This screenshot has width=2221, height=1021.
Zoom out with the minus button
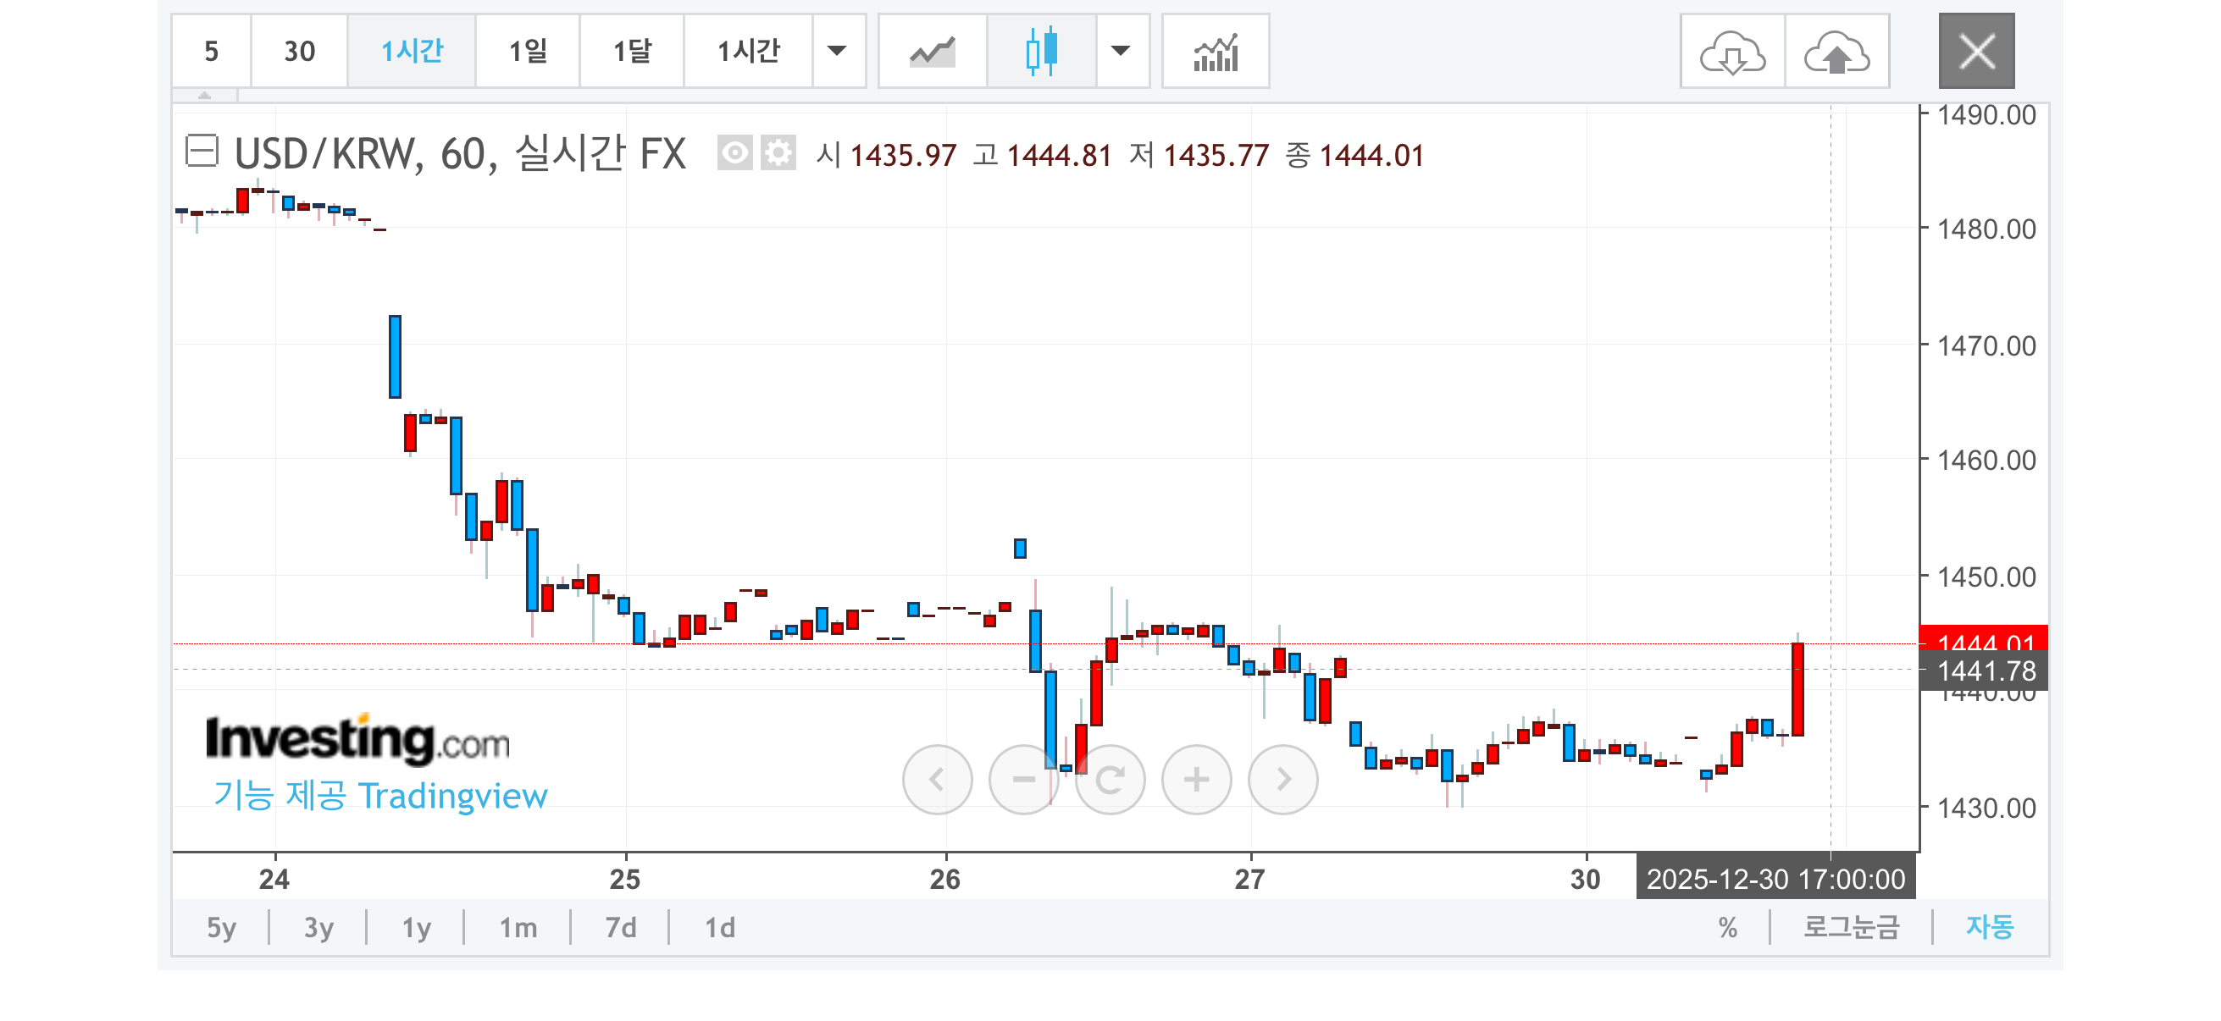[x=1024, y=780]
